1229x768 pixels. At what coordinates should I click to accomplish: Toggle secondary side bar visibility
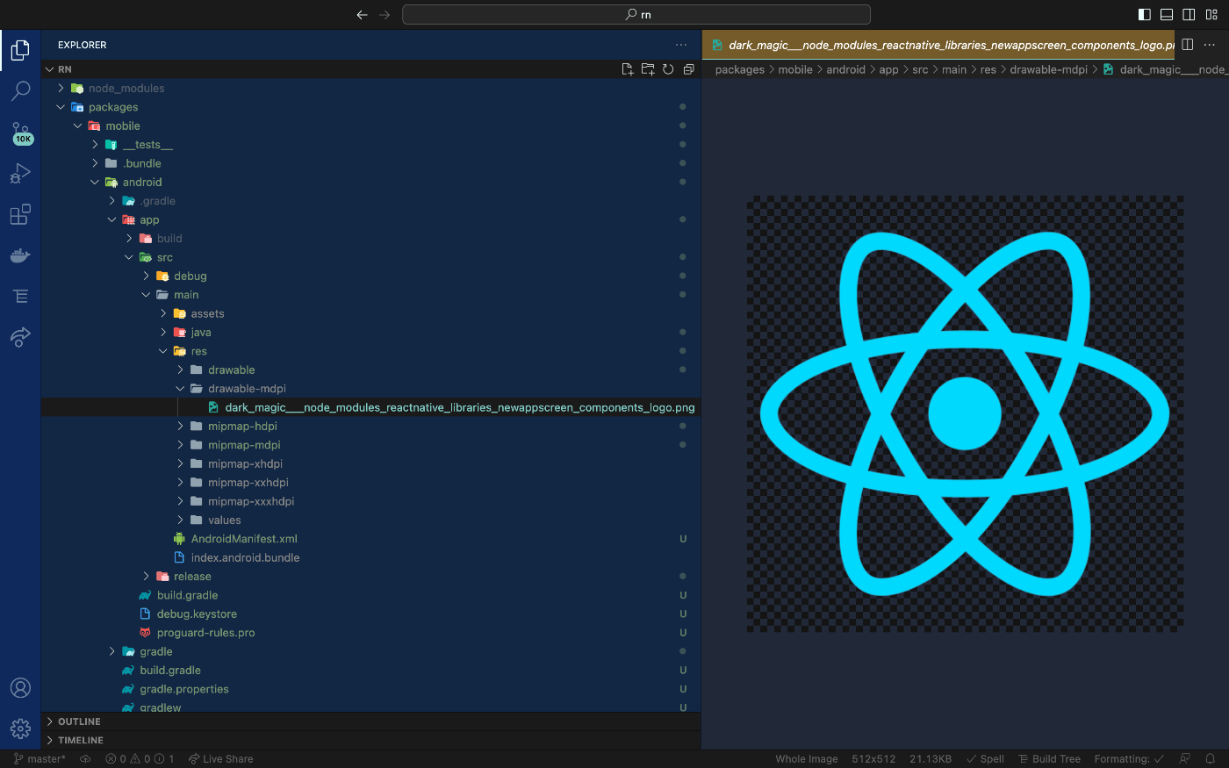1189,15
